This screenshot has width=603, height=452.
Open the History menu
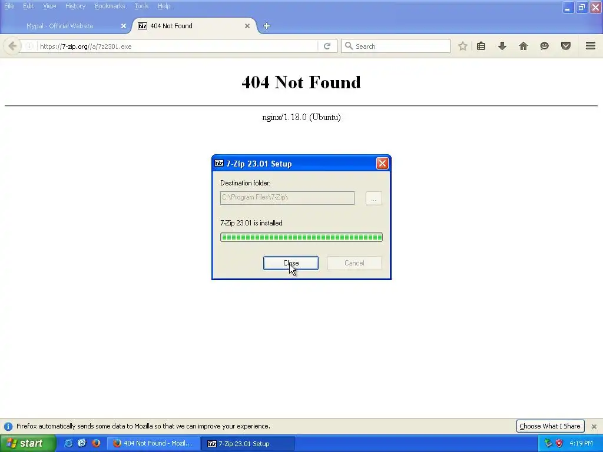tap(75, 6)
